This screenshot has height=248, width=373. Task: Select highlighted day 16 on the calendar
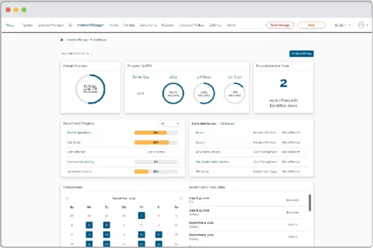click(159, 235)
